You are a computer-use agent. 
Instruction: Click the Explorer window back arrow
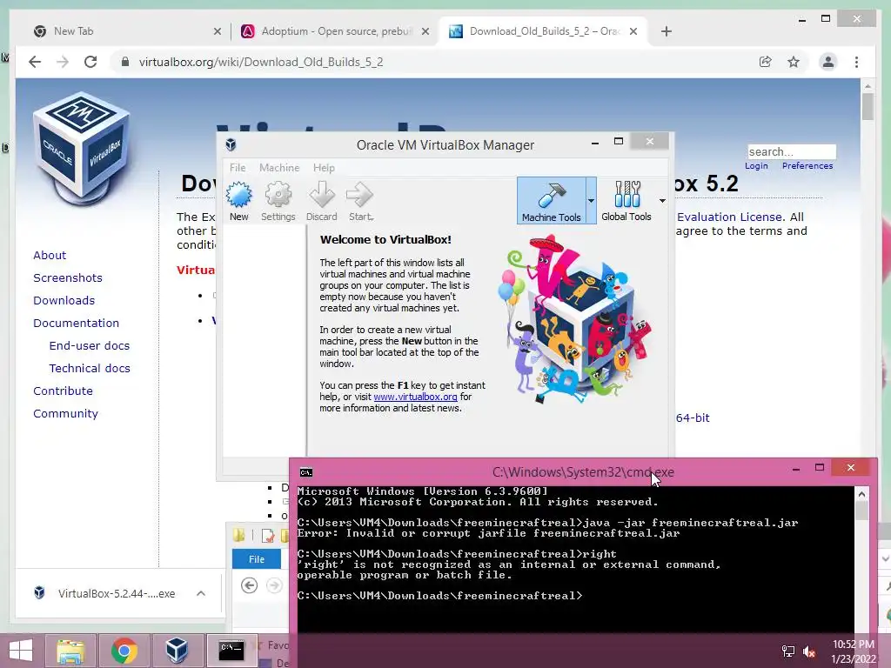coord(249,585)
